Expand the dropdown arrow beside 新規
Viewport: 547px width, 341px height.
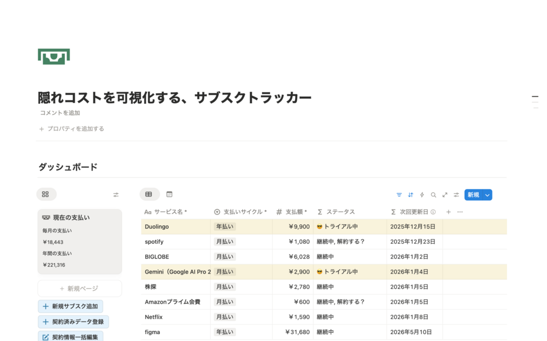[x=487, y=195]
